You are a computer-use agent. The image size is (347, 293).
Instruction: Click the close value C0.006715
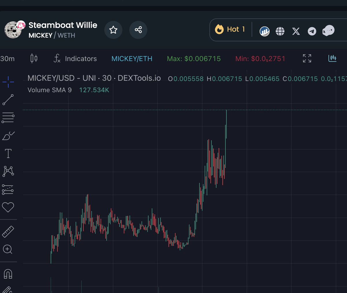[300, 79]
